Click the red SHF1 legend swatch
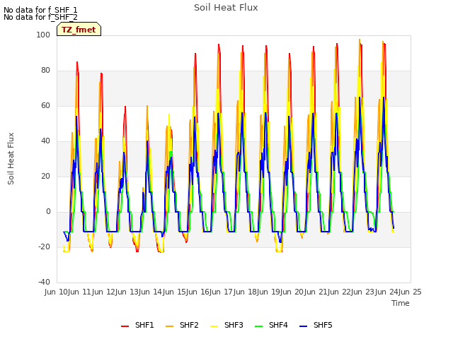Screen dimensions: 453x339 coord(125,326)
